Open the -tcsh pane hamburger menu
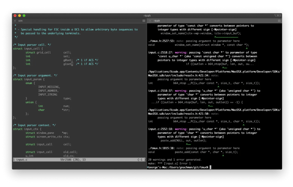The height and width of the screenshot is (187, 293). (x=279, y=21)
